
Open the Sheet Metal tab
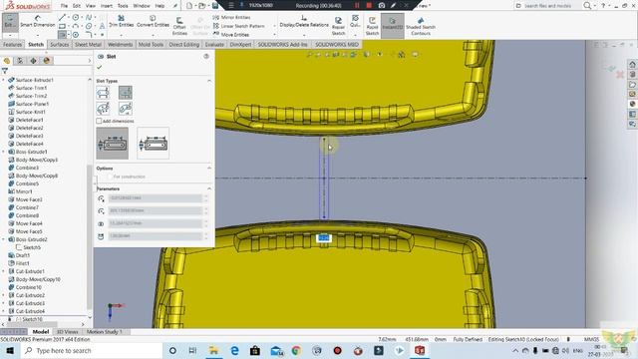88,44
